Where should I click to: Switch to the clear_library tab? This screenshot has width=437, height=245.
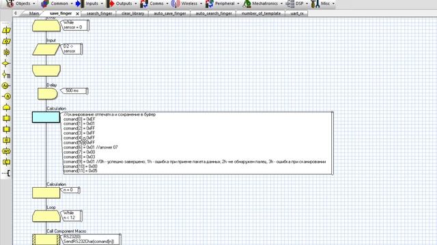click(x=132, y=14)
